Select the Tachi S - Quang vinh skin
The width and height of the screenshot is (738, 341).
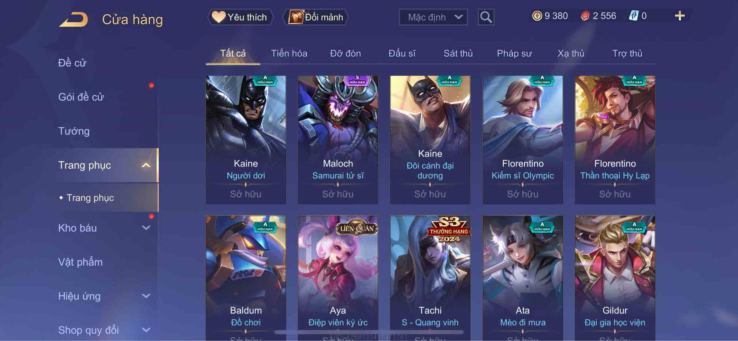pos(430,278)
